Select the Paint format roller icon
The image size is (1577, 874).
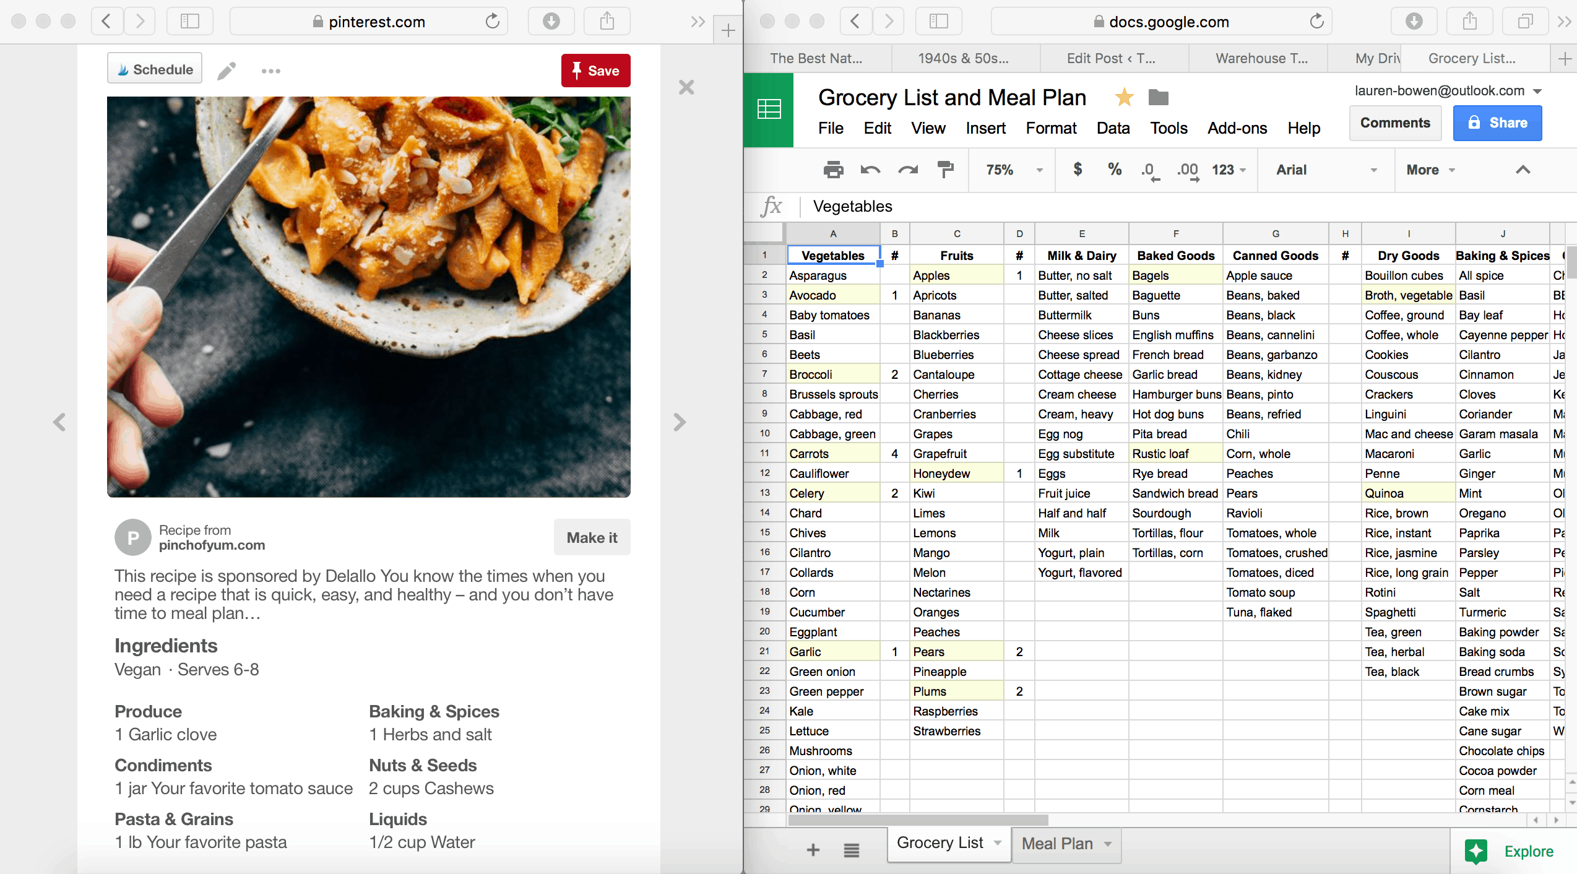point(946,170)
